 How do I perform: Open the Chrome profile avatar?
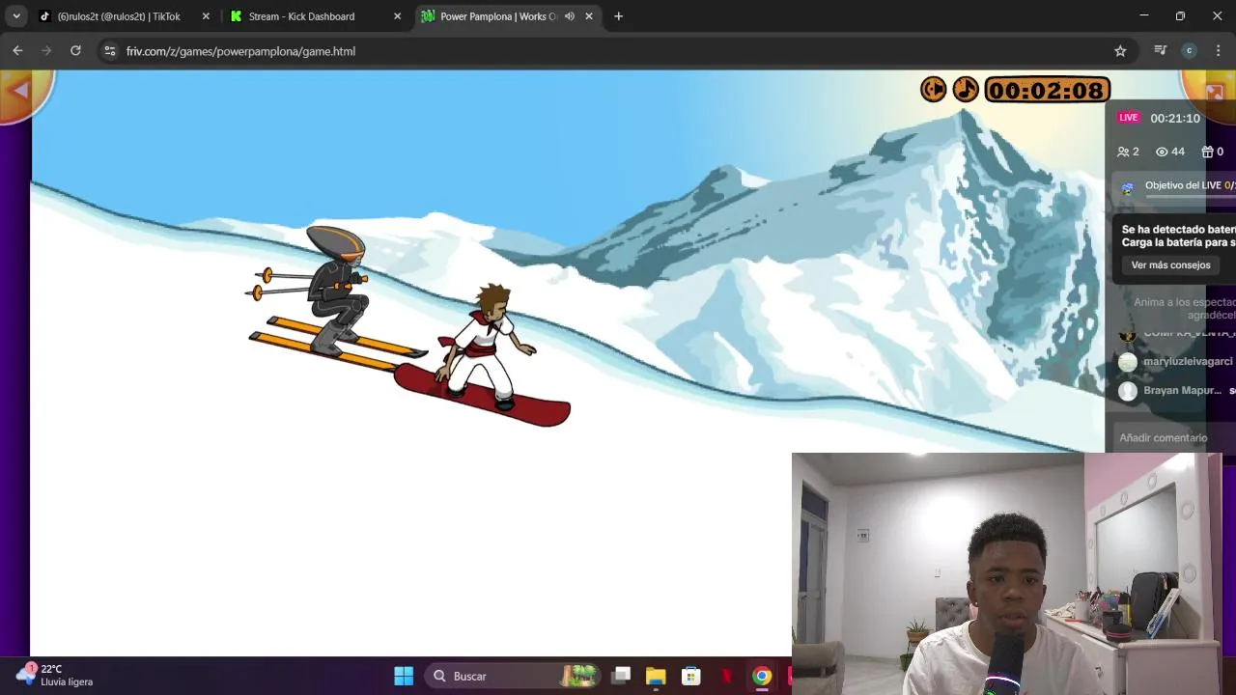coord(1189,50)
